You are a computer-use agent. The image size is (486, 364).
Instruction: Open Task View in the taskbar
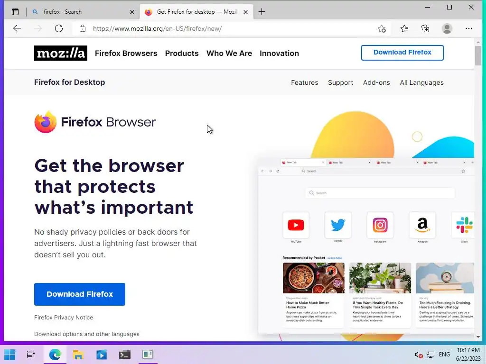tap(31, 355)
